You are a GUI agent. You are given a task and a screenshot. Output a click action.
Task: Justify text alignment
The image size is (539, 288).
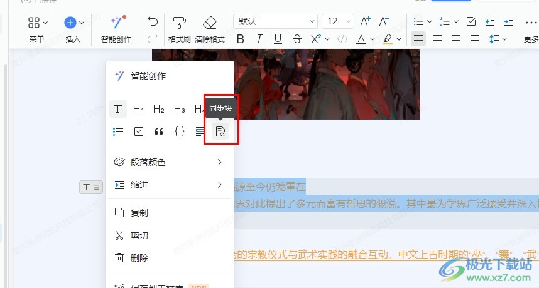click(x=475, y=39)
